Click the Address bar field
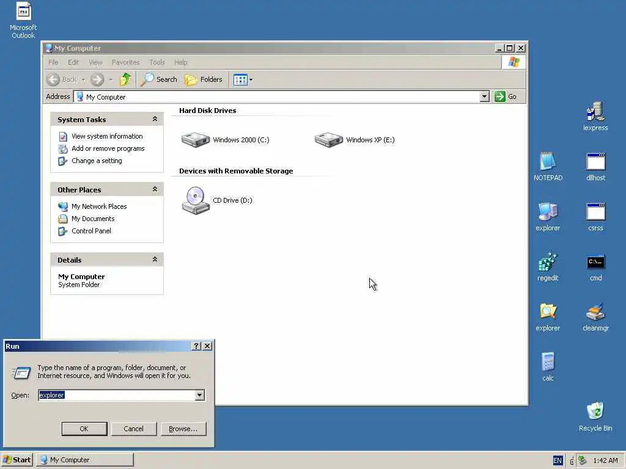 (x=276, y=96)
